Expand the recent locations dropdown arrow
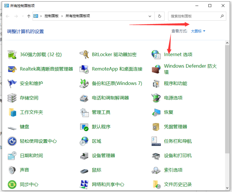 click(23, 16)
